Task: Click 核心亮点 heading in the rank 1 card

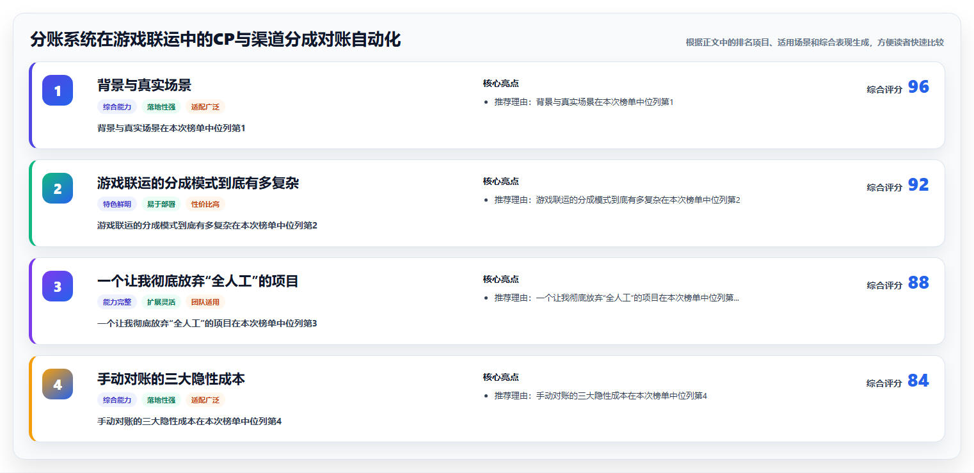Action: 501,83
